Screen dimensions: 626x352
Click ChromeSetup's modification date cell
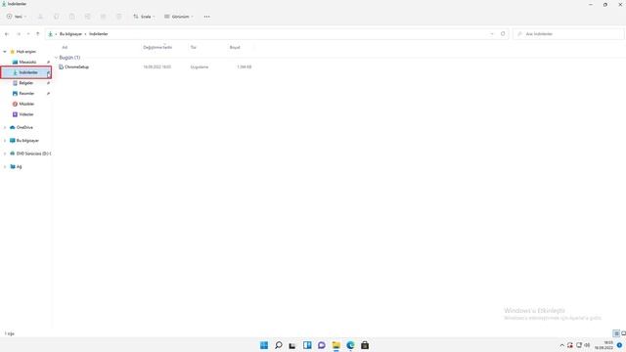[x=156, y=67]
